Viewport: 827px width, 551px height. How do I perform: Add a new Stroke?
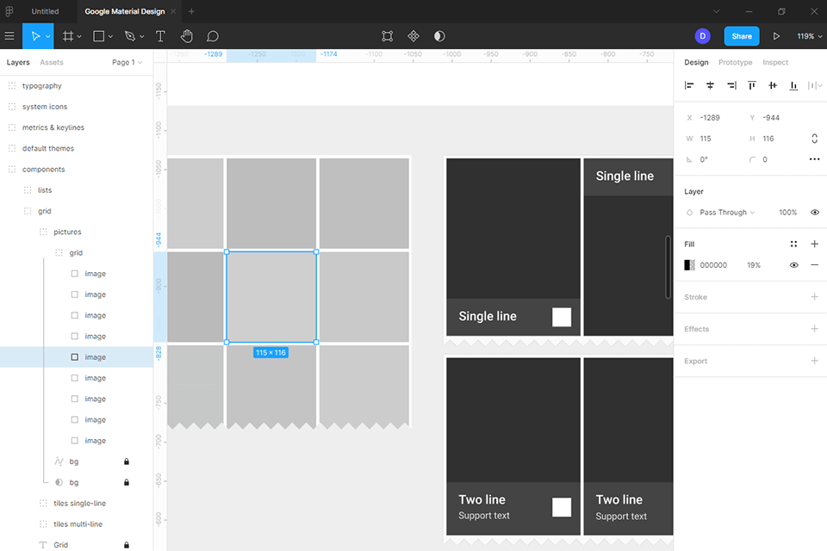click(814, 297)
